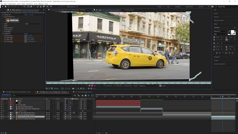The image size is (238, 134).
Task: Click the white text fill color swatch
Action: point(232,32)
